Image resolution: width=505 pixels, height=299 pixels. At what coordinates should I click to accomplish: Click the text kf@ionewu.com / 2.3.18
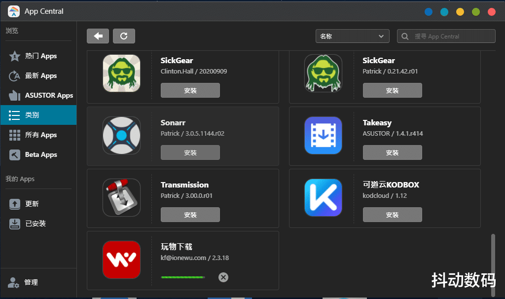tap(194, 258)
